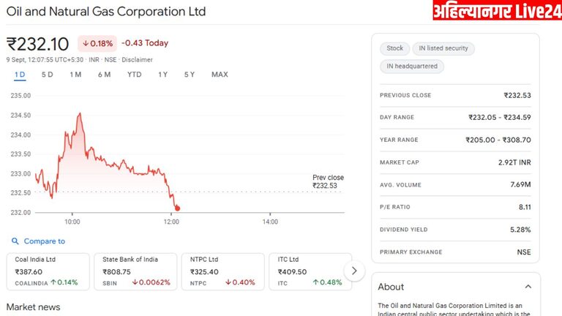This screenshot has height=316, width=562.
Task: Open the Coal India Ltd comparison card
Action: (48, 271)
